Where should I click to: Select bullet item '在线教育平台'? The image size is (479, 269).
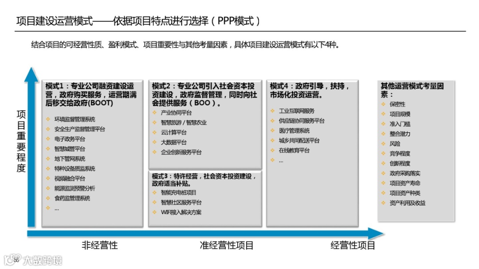point(294,150)
